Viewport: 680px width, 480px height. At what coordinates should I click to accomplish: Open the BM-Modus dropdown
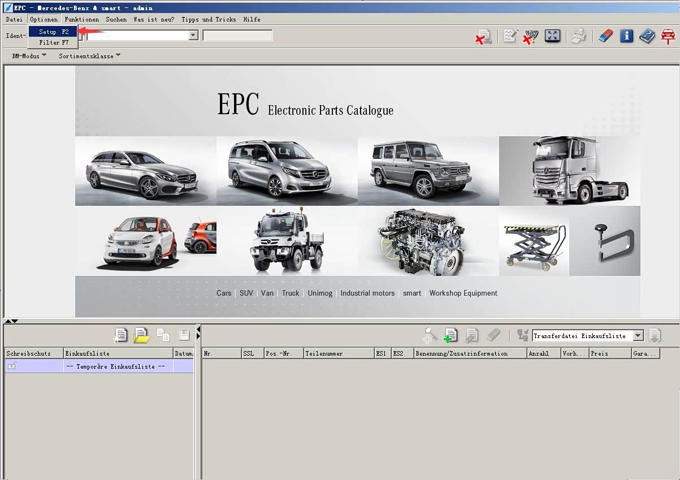[29, 56]
